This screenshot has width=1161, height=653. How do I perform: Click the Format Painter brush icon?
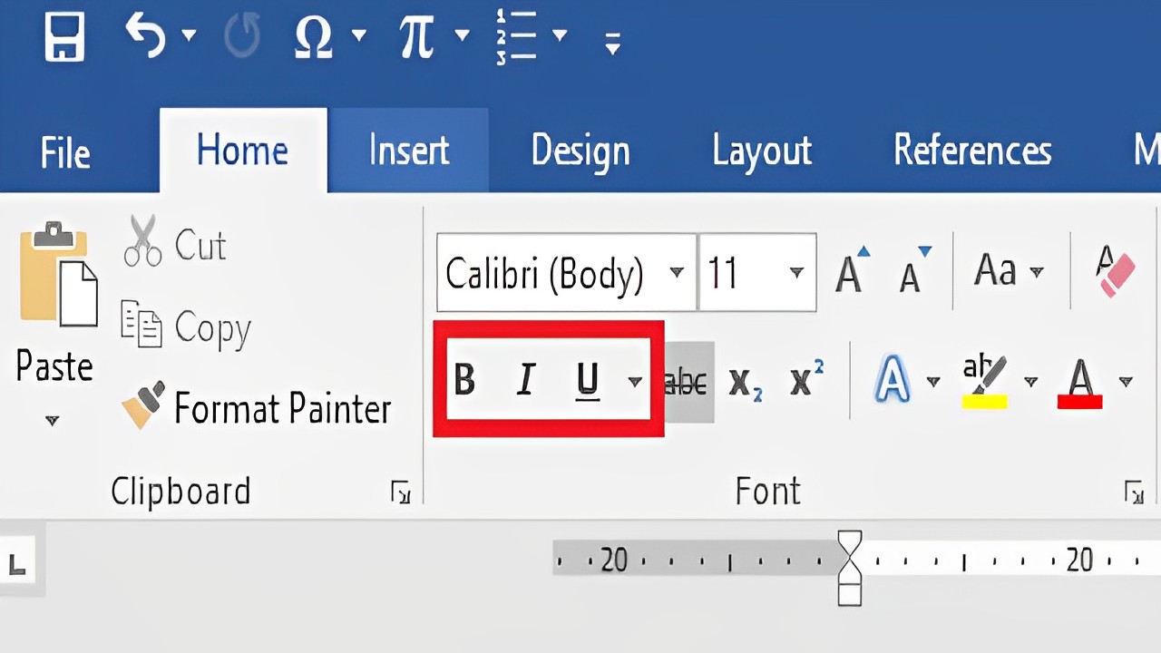144,405
